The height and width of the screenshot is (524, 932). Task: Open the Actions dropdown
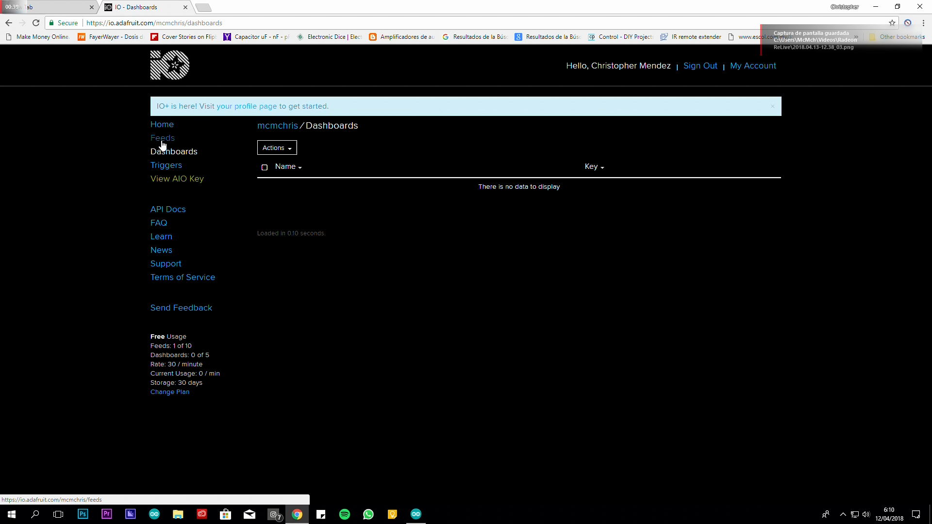[277, 148]
